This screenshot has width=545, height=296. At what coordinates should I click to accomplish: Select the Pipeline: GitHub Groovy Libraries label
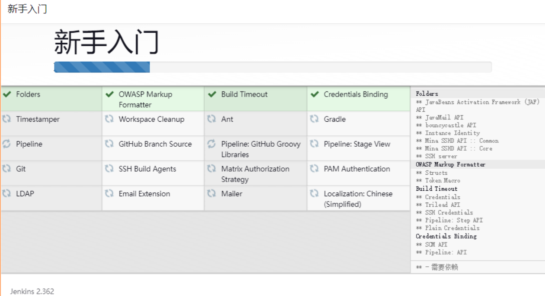point(261,149)
